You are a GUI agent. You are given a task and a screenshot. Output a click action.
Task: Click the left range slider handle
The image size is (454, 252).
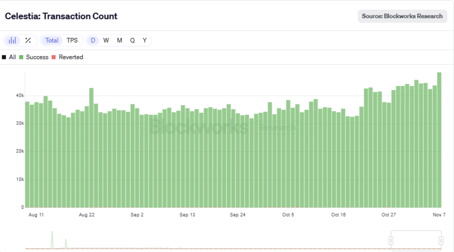[x=391, y=241]
